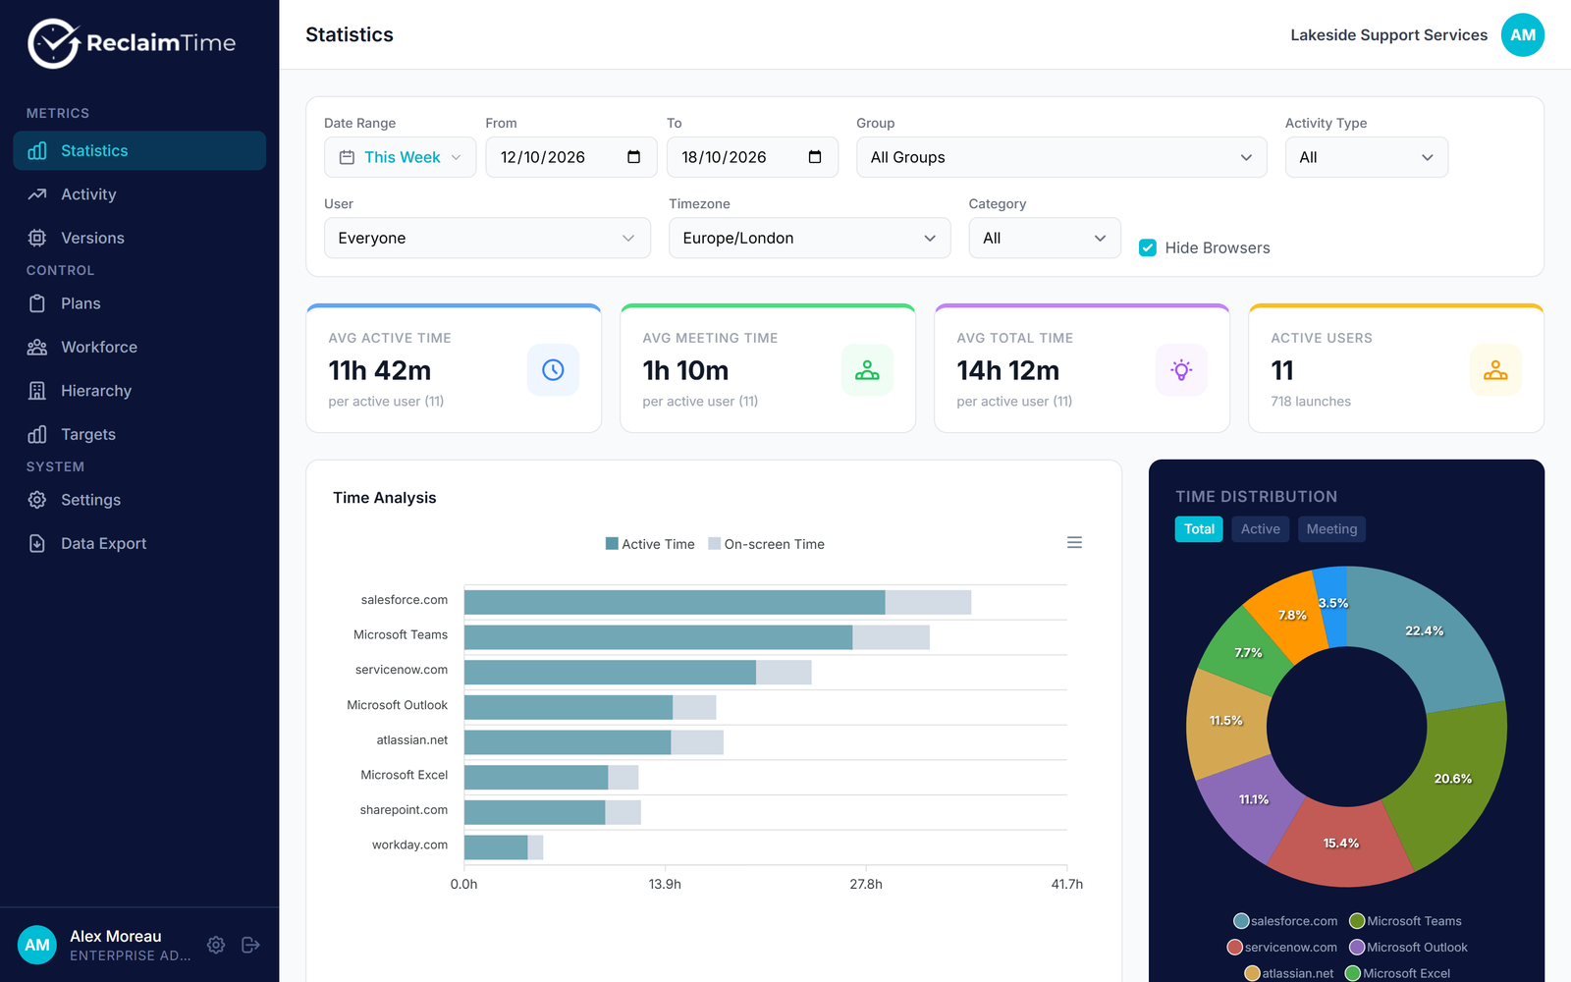Toggle servicenow.com legend swatch in donut
The width and height of the screenshot is (1571, 982).
(1235, 948)
